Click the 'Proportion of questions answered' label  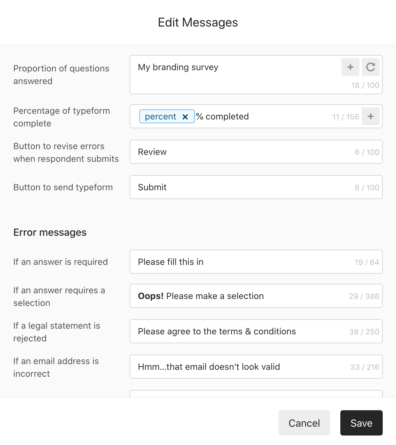[61, 75]
